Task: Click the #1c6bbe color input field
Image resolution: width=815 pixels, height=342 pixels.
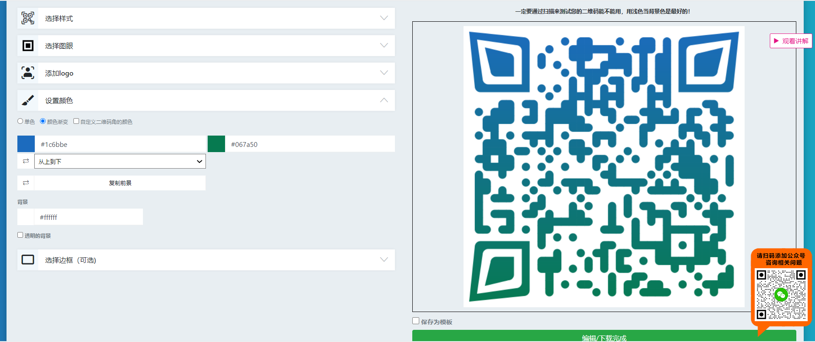Action: click(120, 144)
